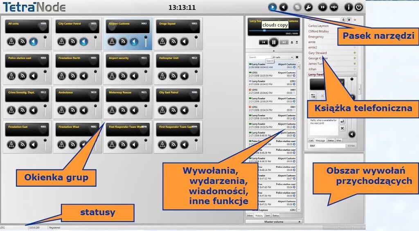Select Clifford Mulloy in the phonebook

tap(318, 31)
